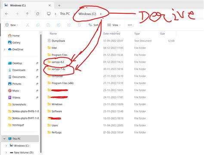Click the Share toolbar icon
Image resolution: width=204 pixels, height=155 pixels.
(x=69, y=25)
